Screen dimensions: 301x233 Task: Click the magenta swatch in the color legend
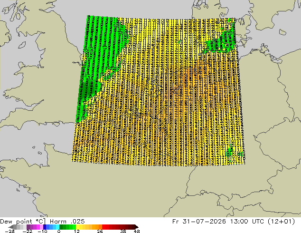point(38,227)
